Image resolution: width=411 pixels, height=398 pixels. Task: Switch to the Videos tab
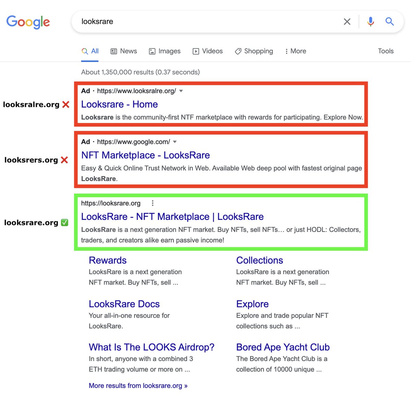coord(208,51)
